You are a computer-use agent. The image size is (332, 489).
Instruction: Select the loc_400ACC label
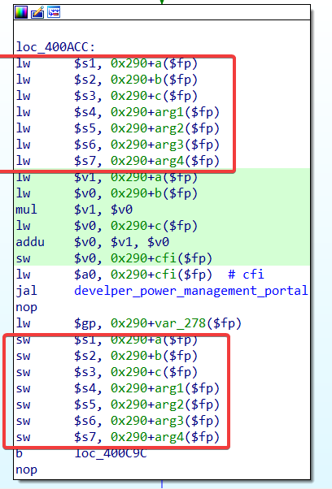(55, 47)
